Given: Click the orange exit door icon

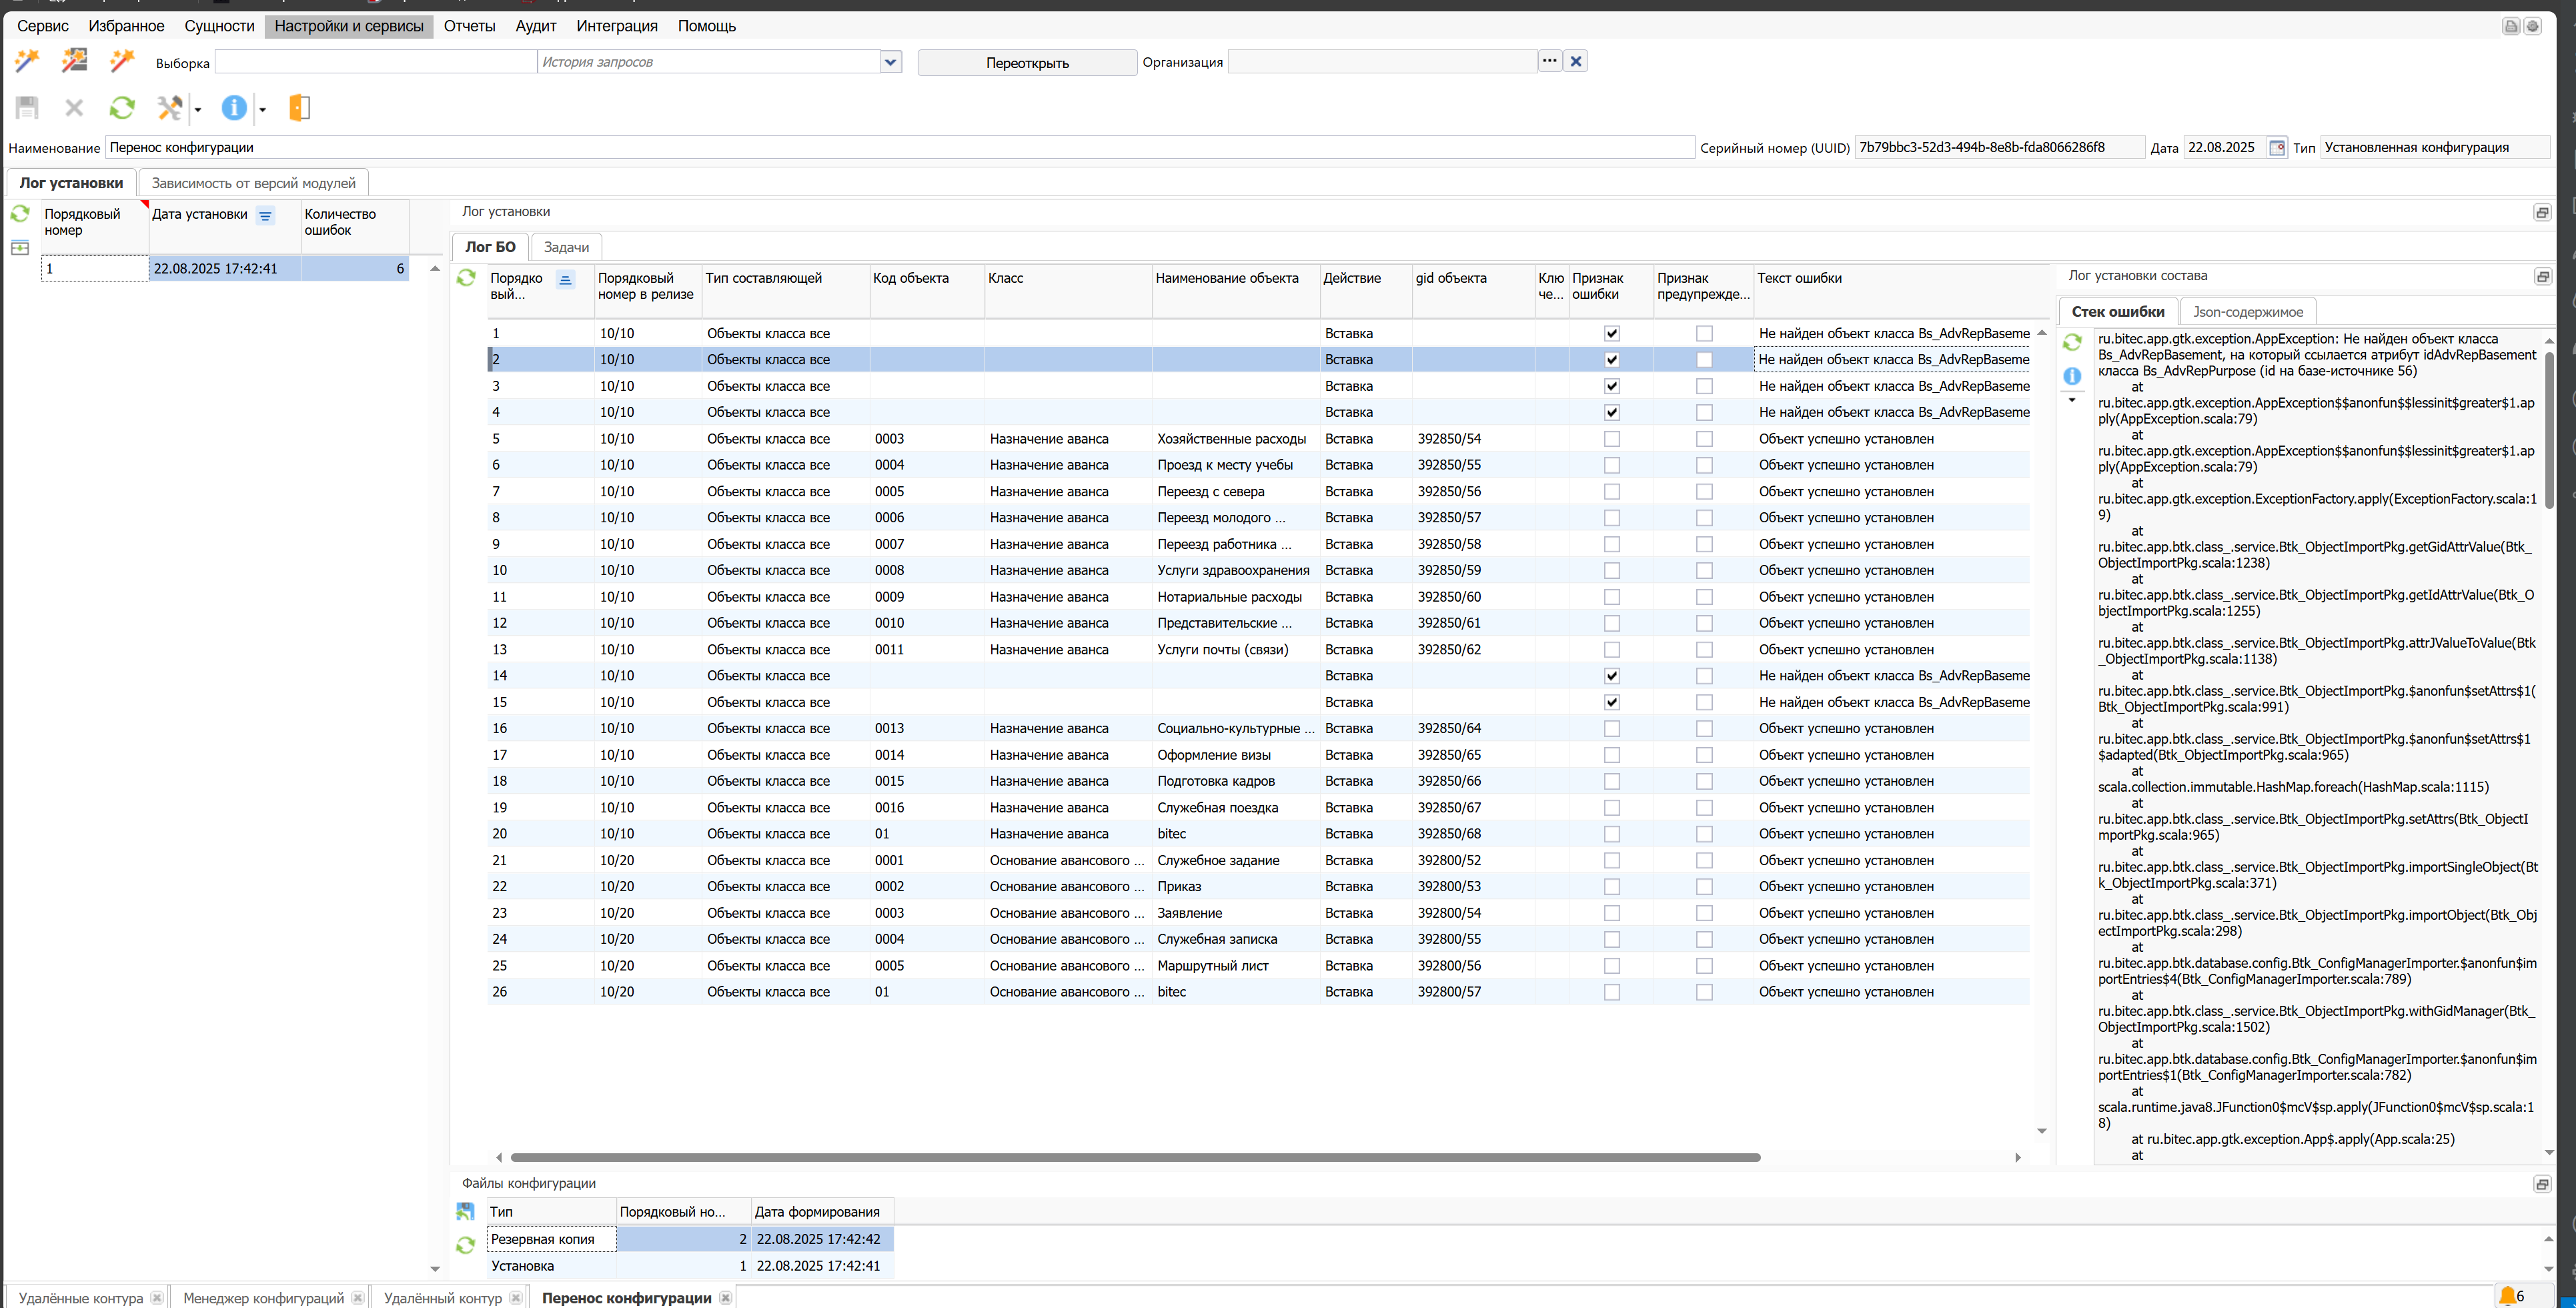Looking at the screenshot, I should click(299, 108).
